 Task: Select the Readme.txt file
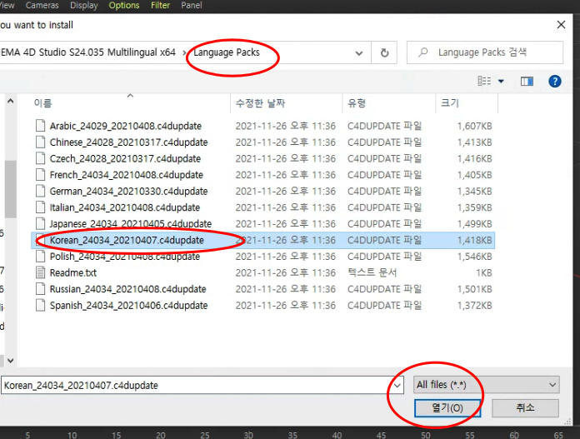(x=72, y=273)
